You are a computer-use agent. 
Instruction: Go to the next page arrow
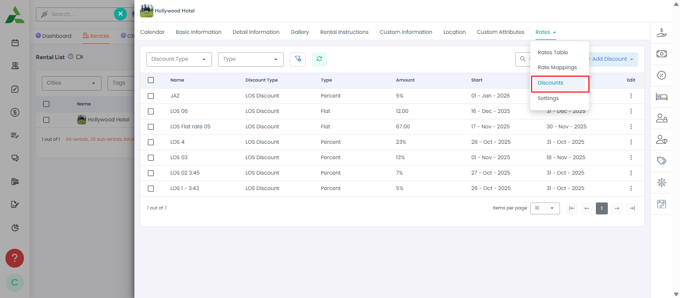coord(617,208)
